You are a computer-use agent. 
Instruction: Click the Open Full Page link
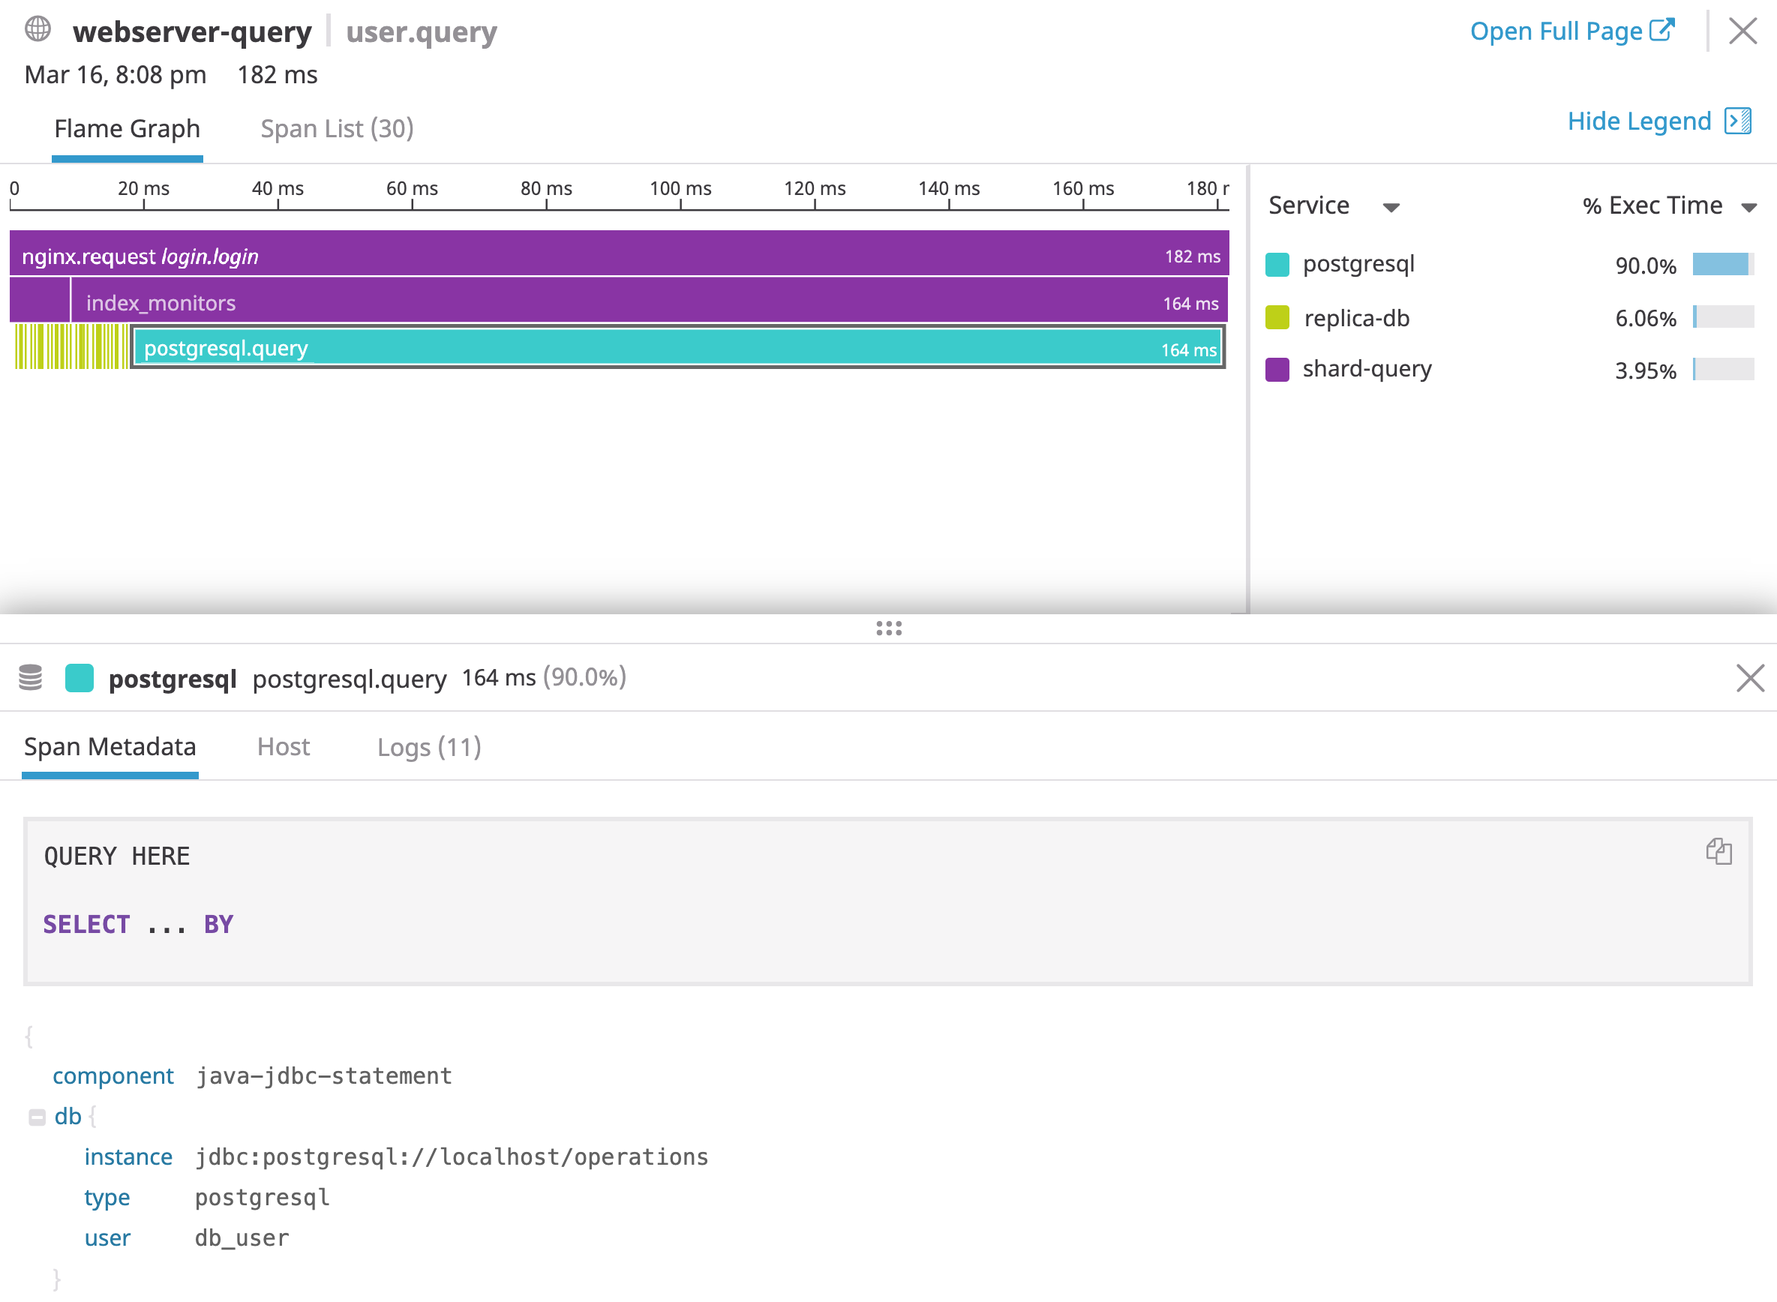[x=1558, y=31]
